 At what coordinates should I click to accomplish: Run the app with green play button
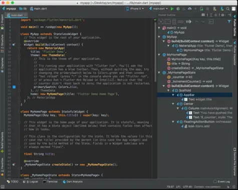tap(172, 9)
